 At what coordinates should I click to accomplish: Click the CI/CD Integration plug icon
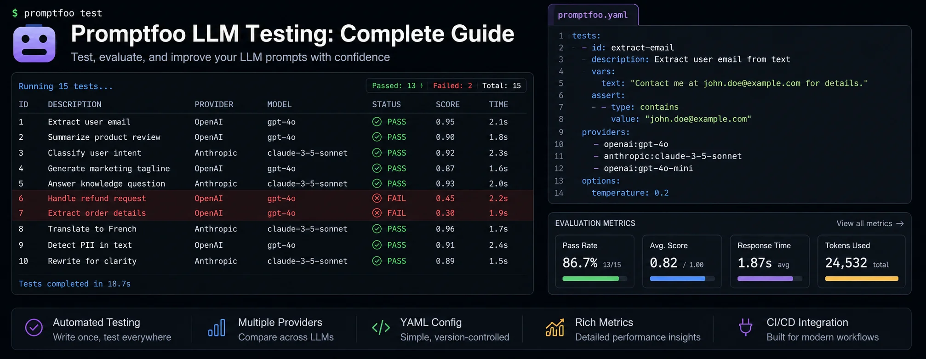pos(745,328)
